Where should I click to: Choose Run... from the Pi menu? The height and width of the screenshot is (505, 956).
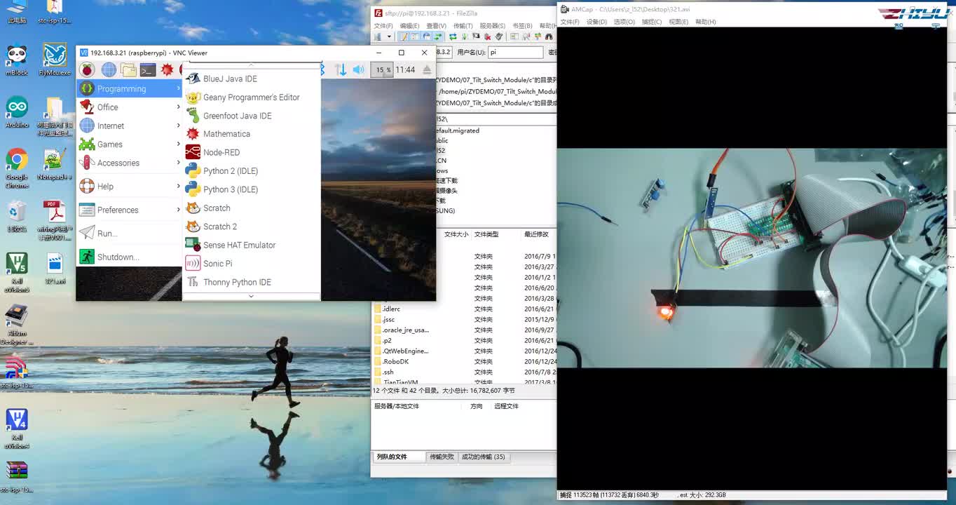coord(130,234)
